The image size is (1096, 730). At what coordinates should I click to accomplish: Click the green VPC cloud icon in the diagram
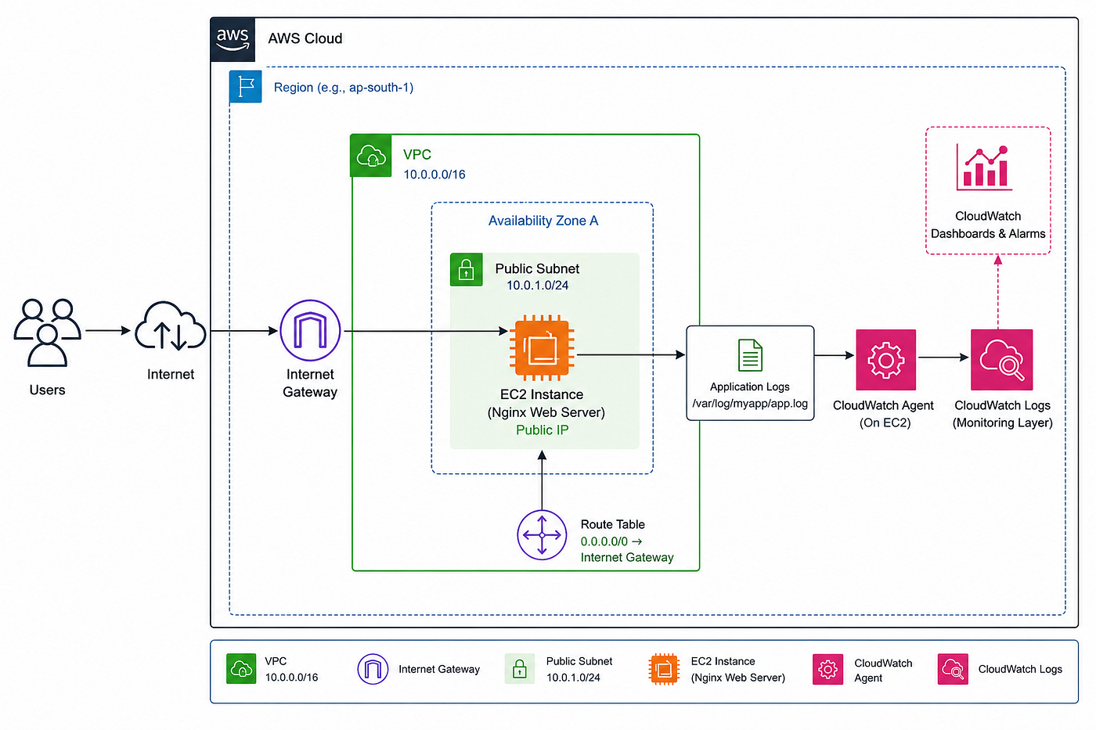(x=371, y=156)
